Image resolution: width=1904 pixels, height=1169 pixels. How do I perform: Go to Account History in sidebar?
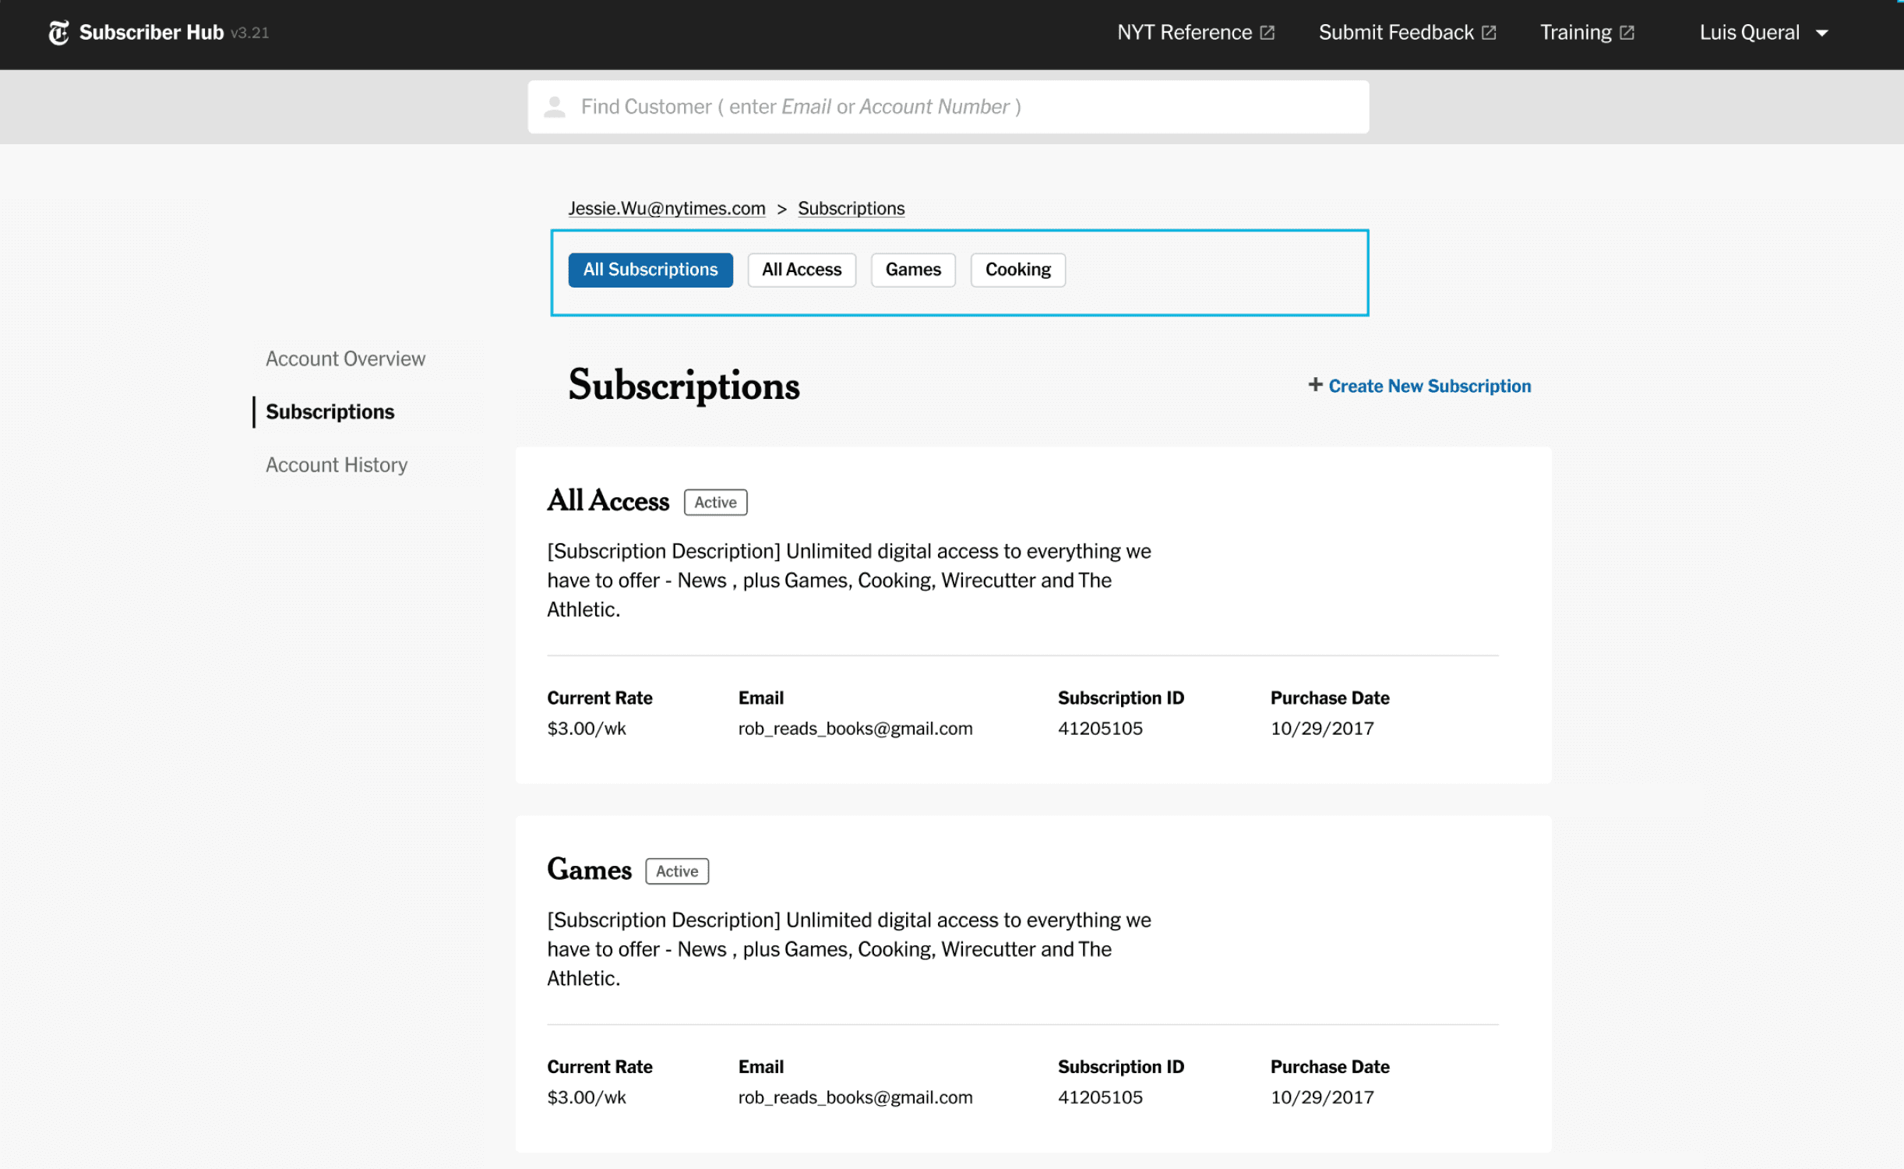click(x=337, y=464)
